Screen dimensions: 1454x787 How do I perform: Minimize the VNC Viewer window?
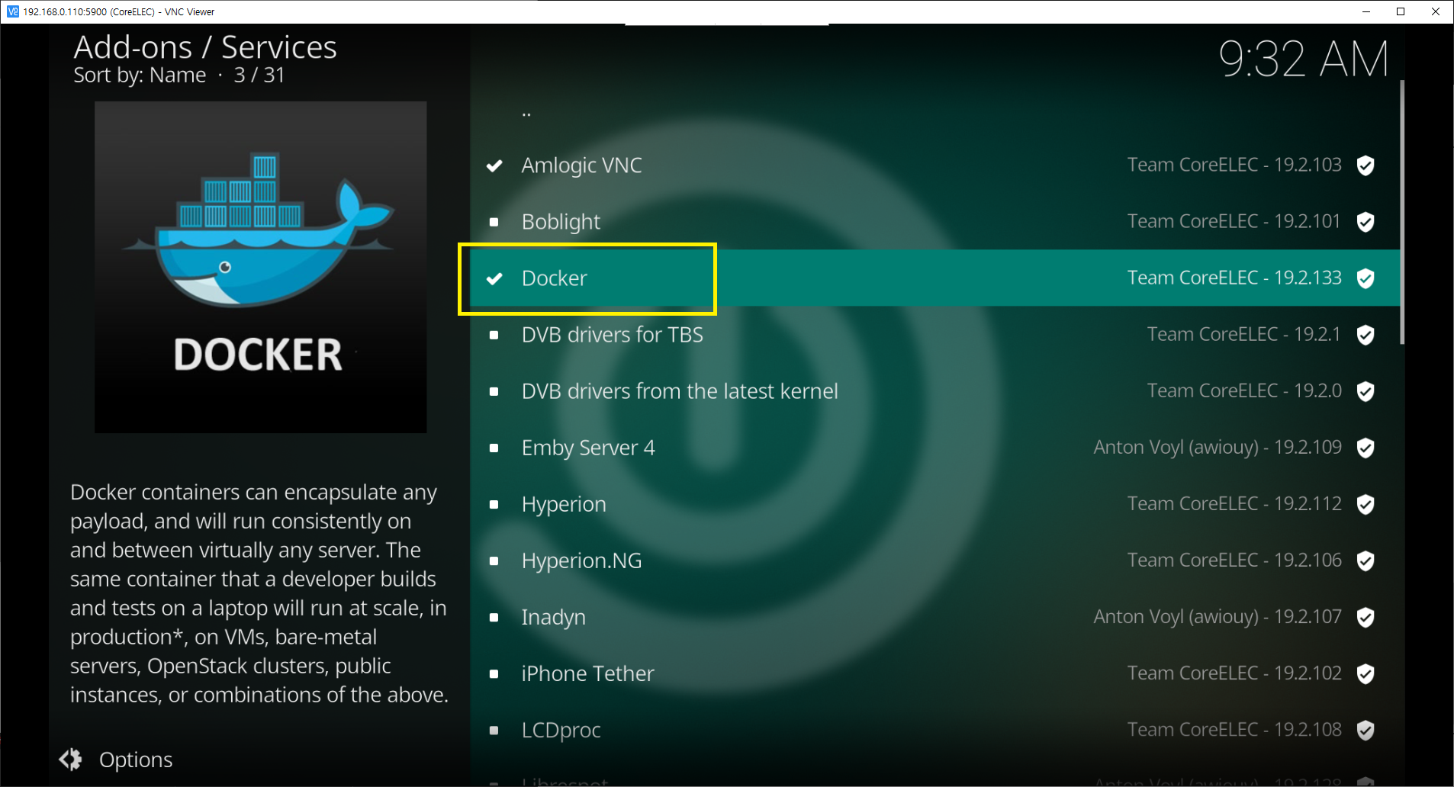point(1366,11)
